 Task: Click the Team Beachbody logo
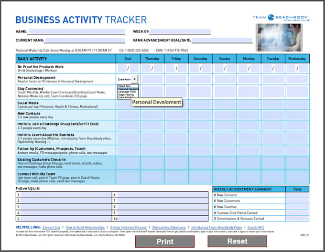[x=281, y=18]
